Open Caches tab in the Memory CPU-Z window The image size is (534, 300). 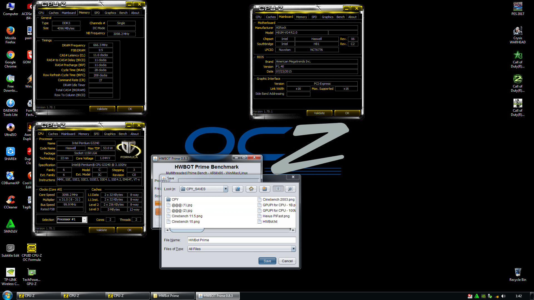pyautogui.click(x=53, y=13)
